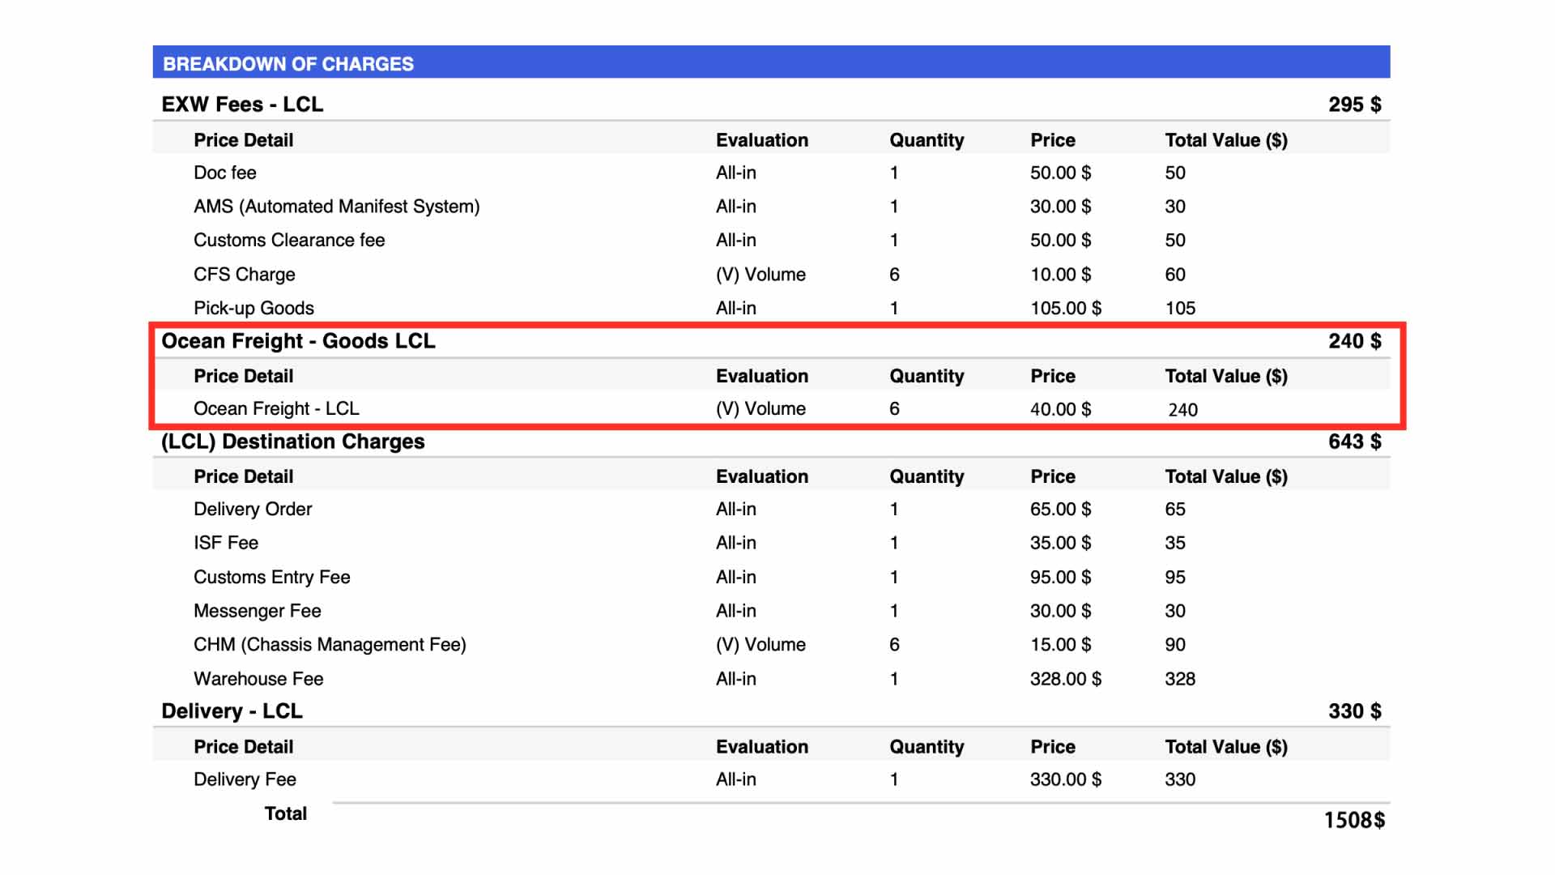This screenshot has width=1555, height=875.
Task: Select the 643 $ destination charges subtotal
Action: pos(1354,442)
